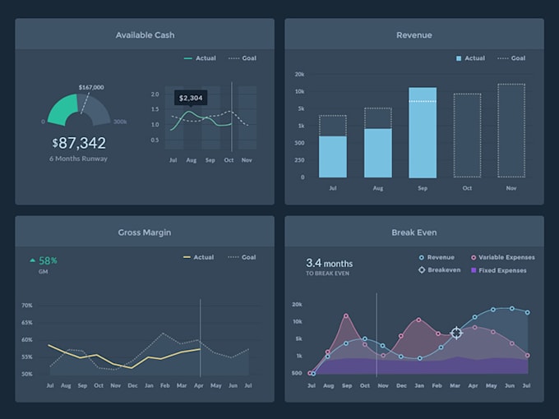Click the Jun blue revenue data point

click(x=512, y=309)
